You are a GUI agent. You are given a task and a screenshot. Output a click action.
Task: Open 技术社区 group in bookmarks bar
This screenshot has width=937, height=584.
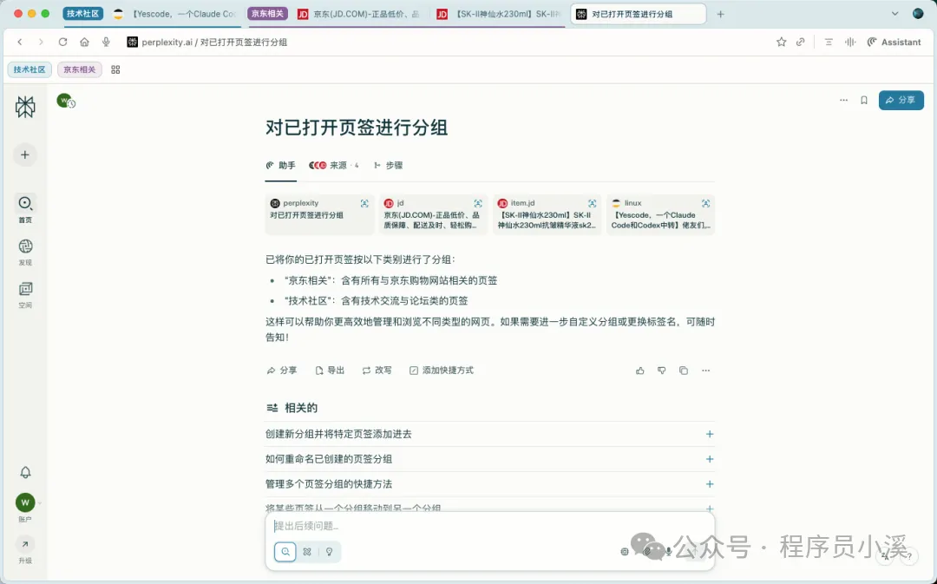(29, 69)
